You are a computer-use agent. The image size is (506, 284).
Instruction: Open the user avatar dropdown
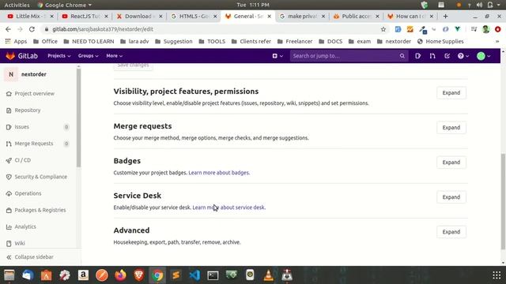coord(483,56)
